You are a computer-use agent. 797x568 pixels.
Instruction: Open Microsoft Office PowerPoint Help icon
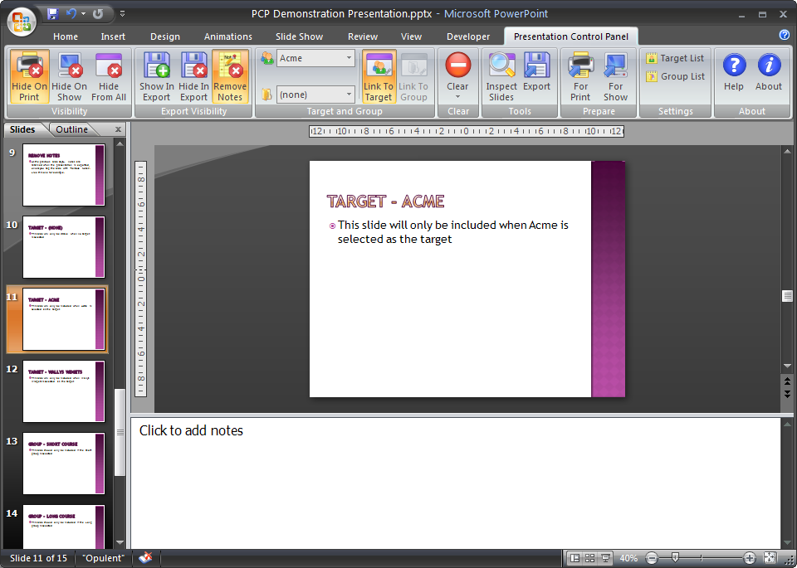[785, 35]
